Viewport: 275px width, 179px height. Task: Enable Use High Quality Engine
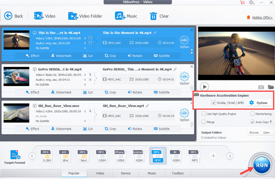click(x=204, y=114)
